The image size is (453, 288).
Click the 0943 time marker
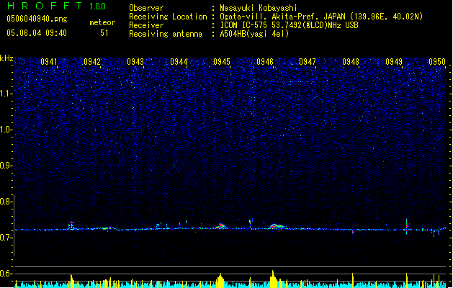click(x=135, y=62)
